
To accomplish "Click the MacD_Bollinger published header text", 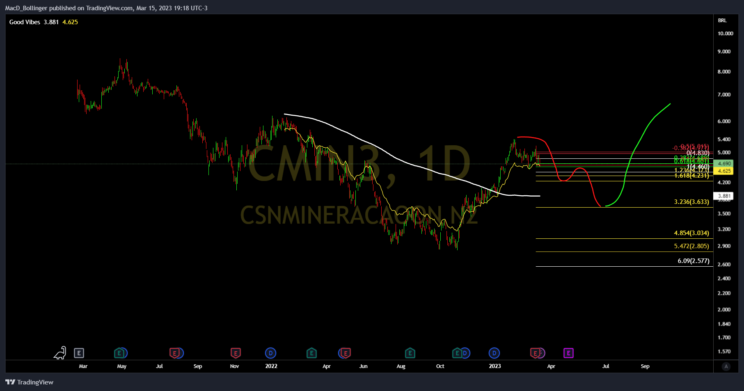I will [x=106, y=8].
